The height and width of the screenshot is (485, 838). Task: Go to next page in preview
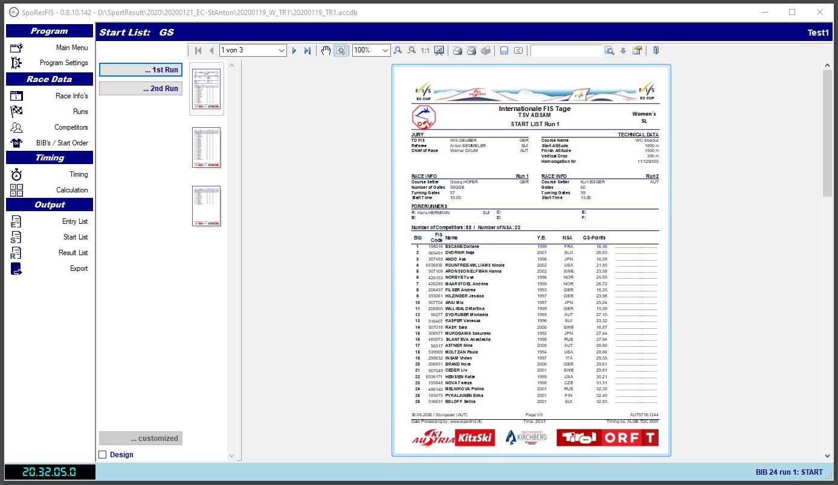(294, 51)
